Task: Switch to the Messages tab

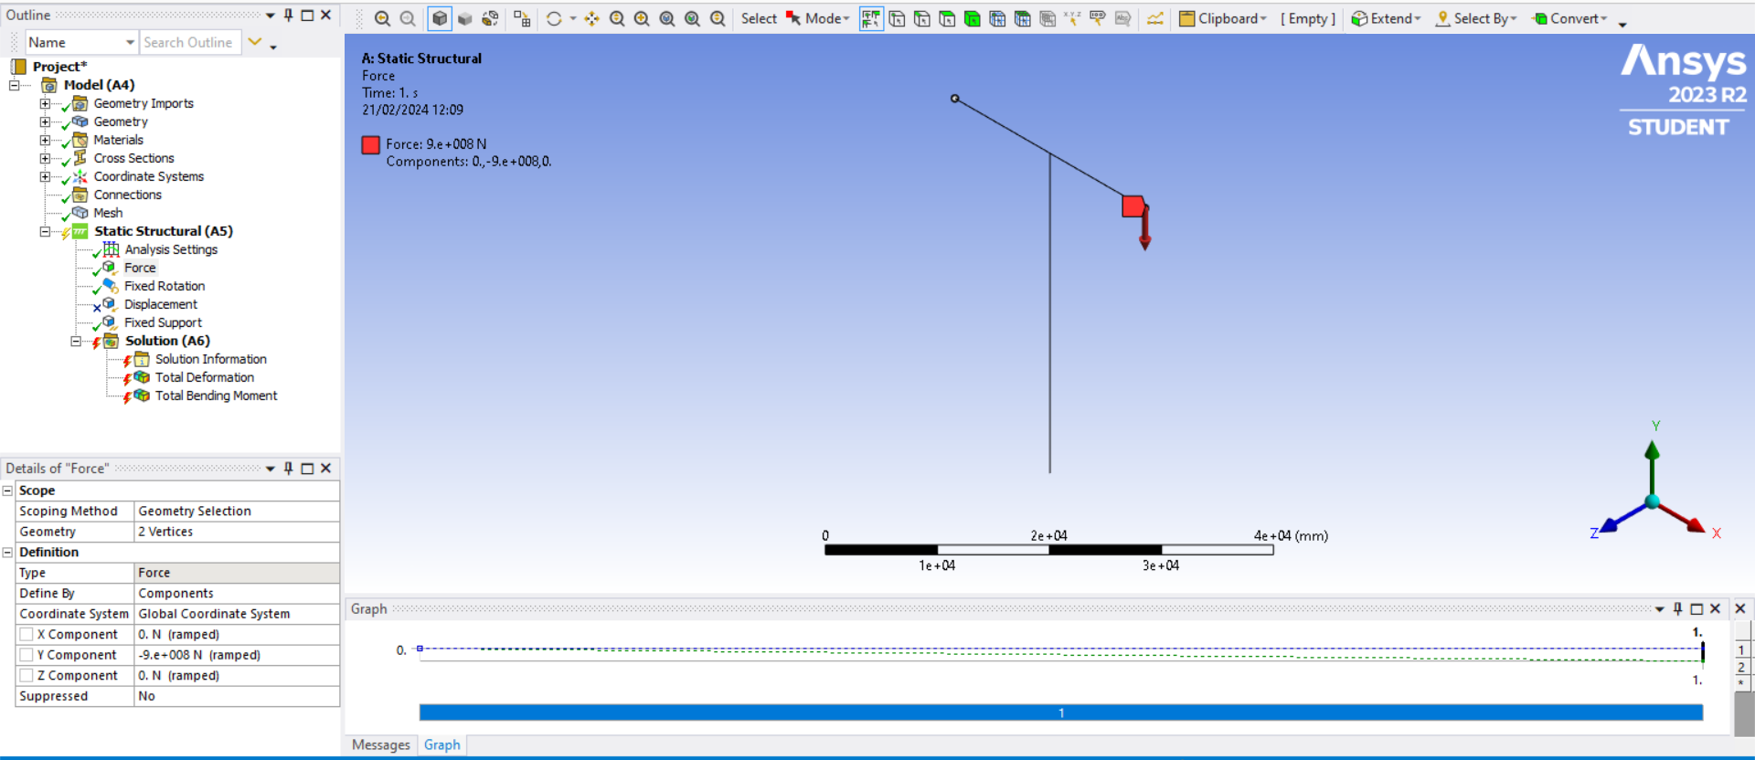Action: 381,745
